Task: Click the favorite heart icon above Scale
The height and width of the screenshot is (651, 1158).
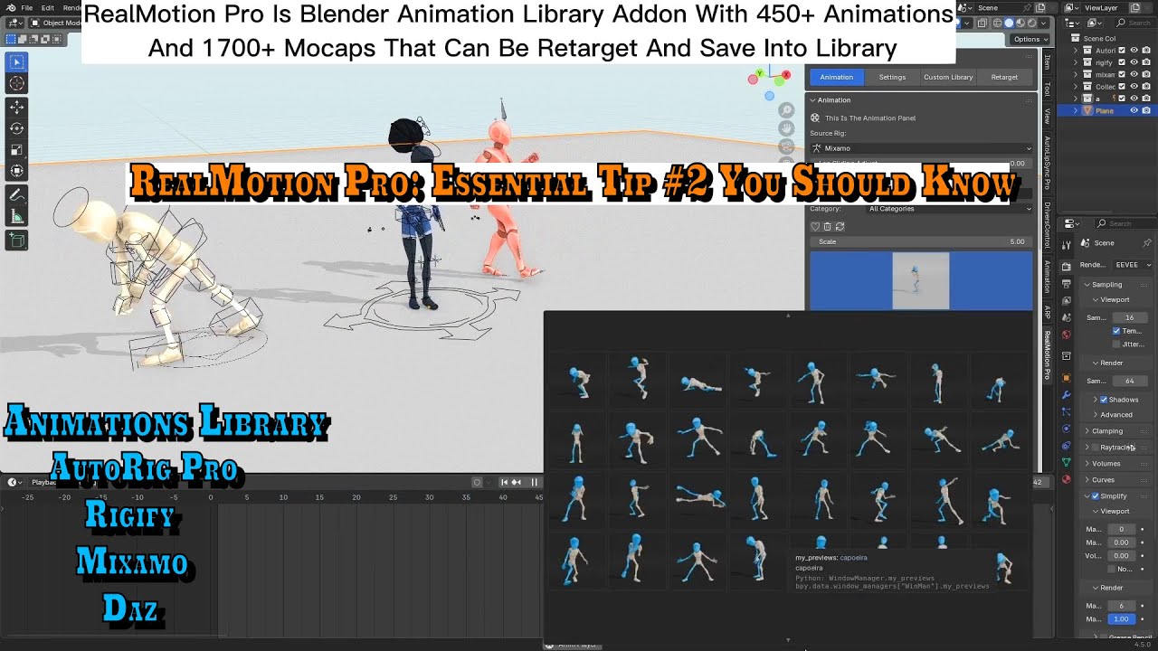Action: tap(815, 227)
